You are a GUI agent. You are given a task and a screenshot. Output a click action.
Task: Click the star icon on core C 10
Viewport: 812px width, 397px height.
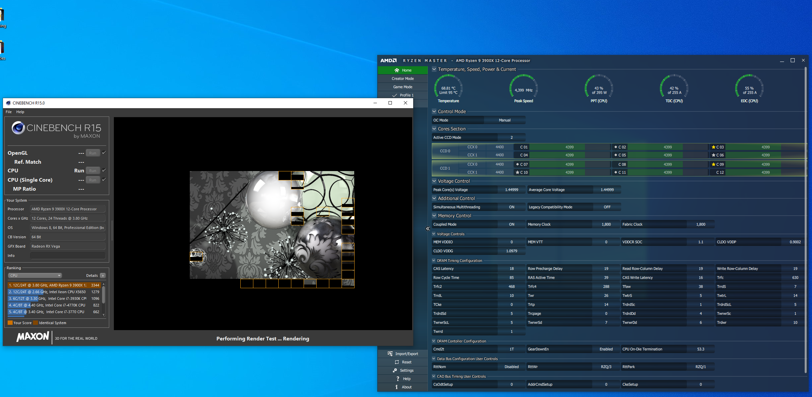(517, 172)
